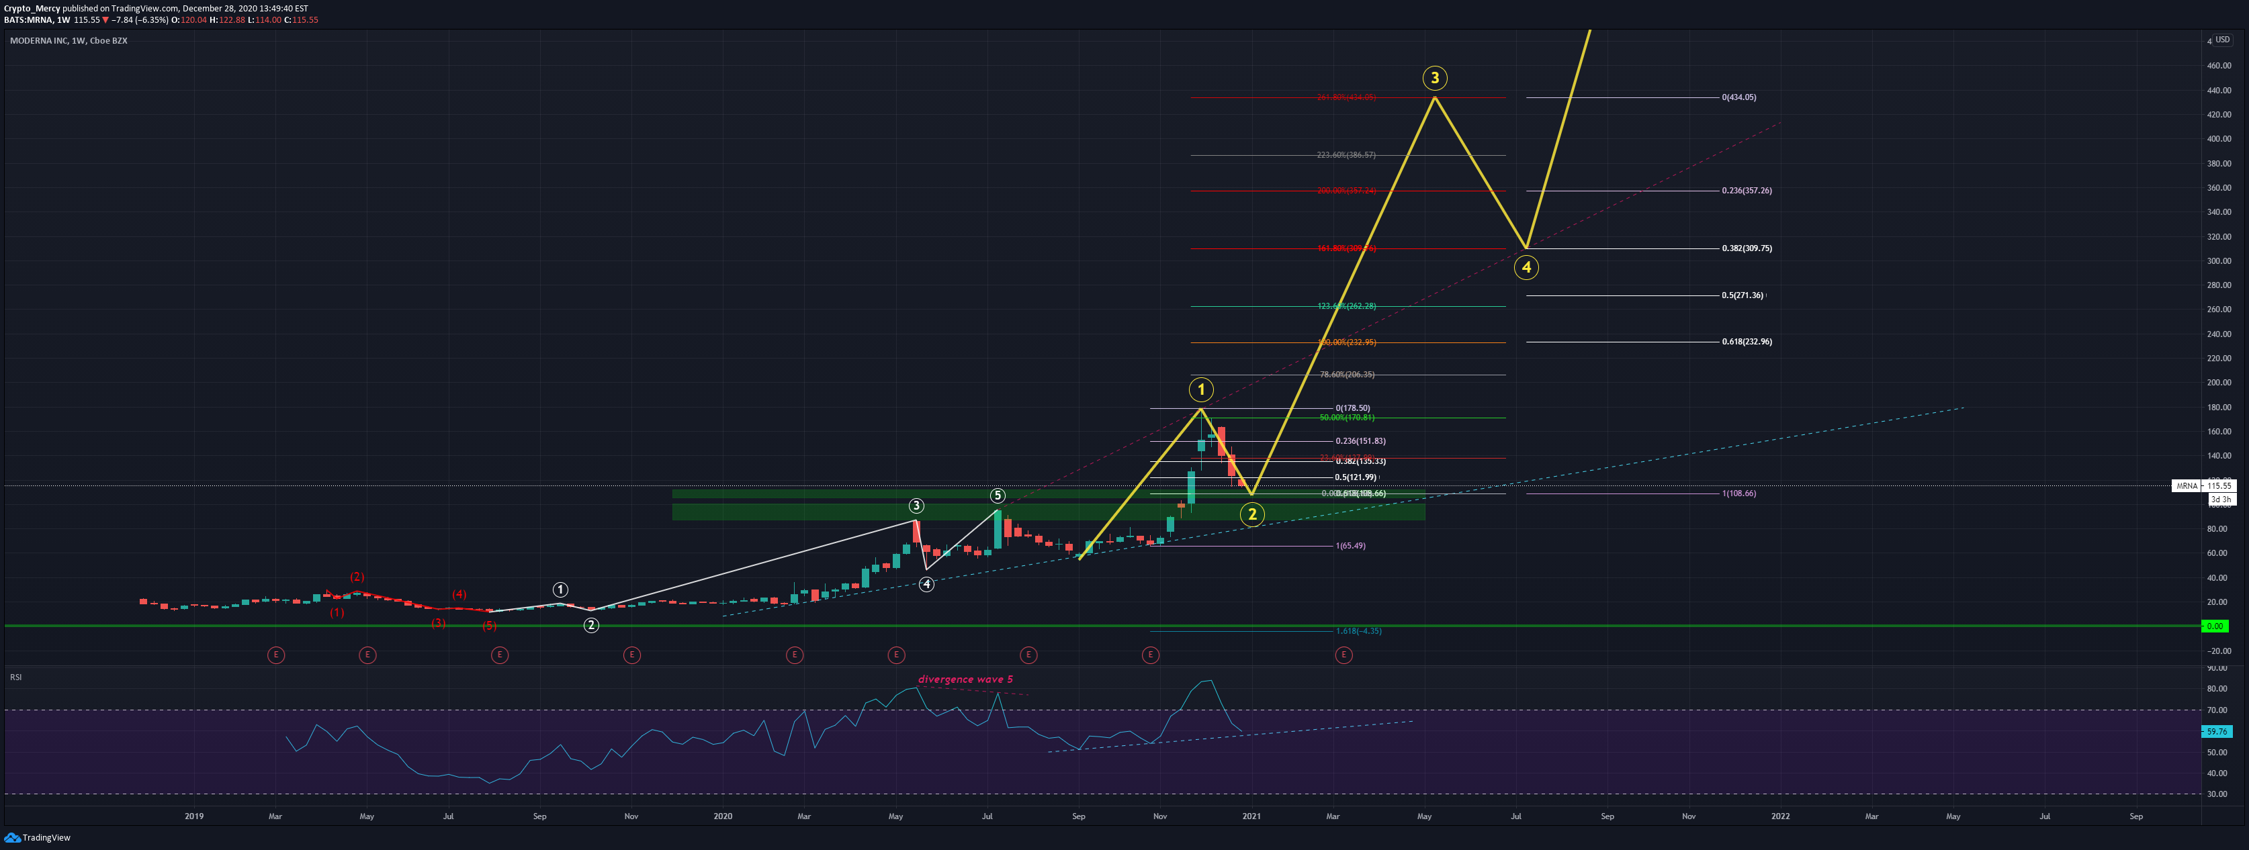Select the earnings marker above Nov 2019

[x=632, y=655]
